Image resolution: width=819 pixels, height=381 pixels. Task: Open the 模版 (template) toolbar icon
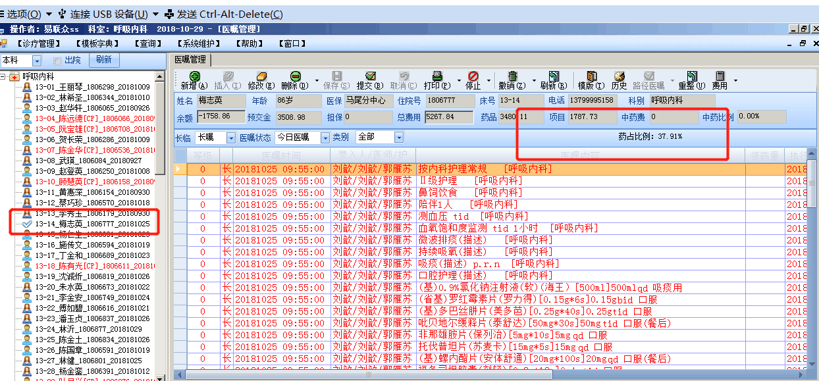tap(591, 76)
